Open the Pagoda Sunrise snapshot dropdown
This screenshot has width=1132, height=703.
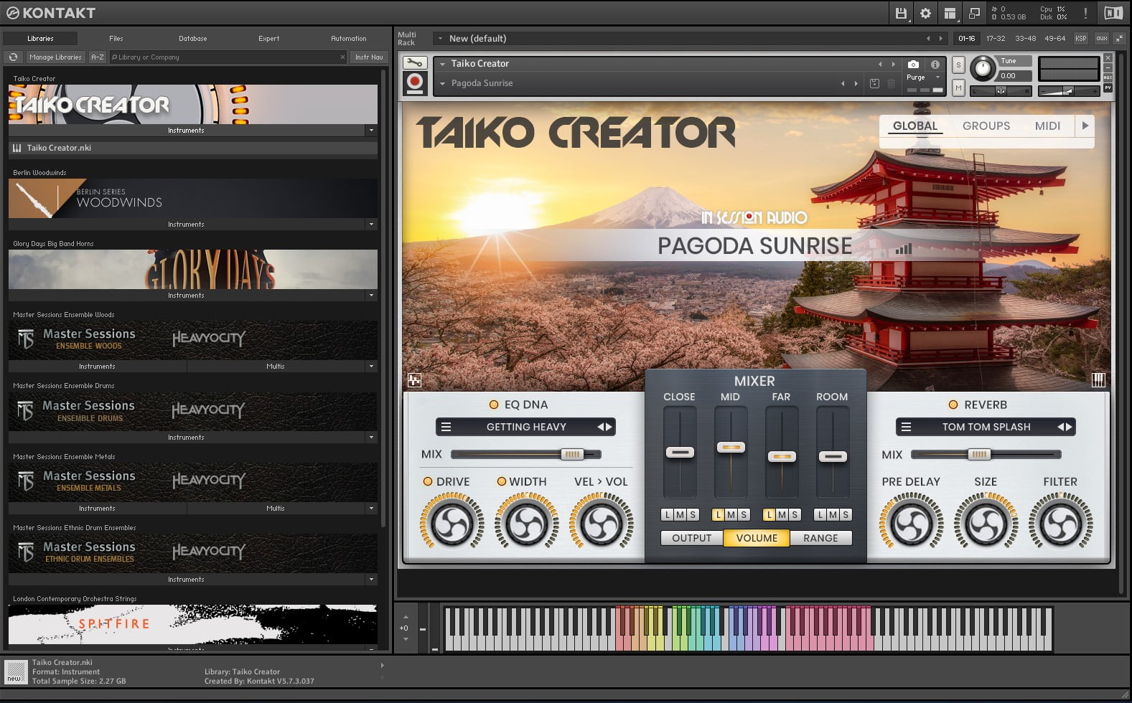pyautogui.click(x=443, y=83)
